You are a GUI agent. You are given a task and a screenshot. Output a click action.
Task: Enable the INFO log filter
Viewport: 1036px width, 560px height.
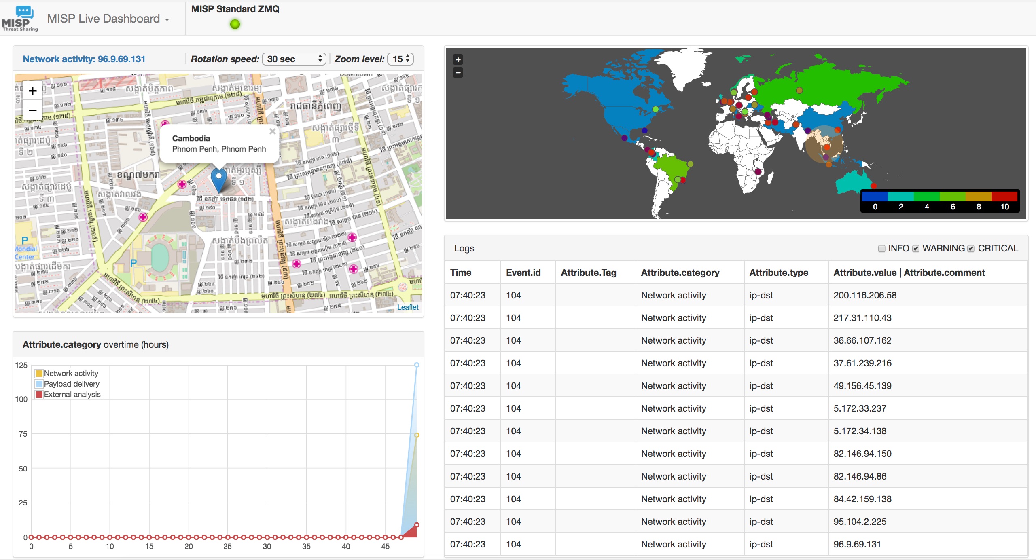pyautogui.click(x=881, y=249)
